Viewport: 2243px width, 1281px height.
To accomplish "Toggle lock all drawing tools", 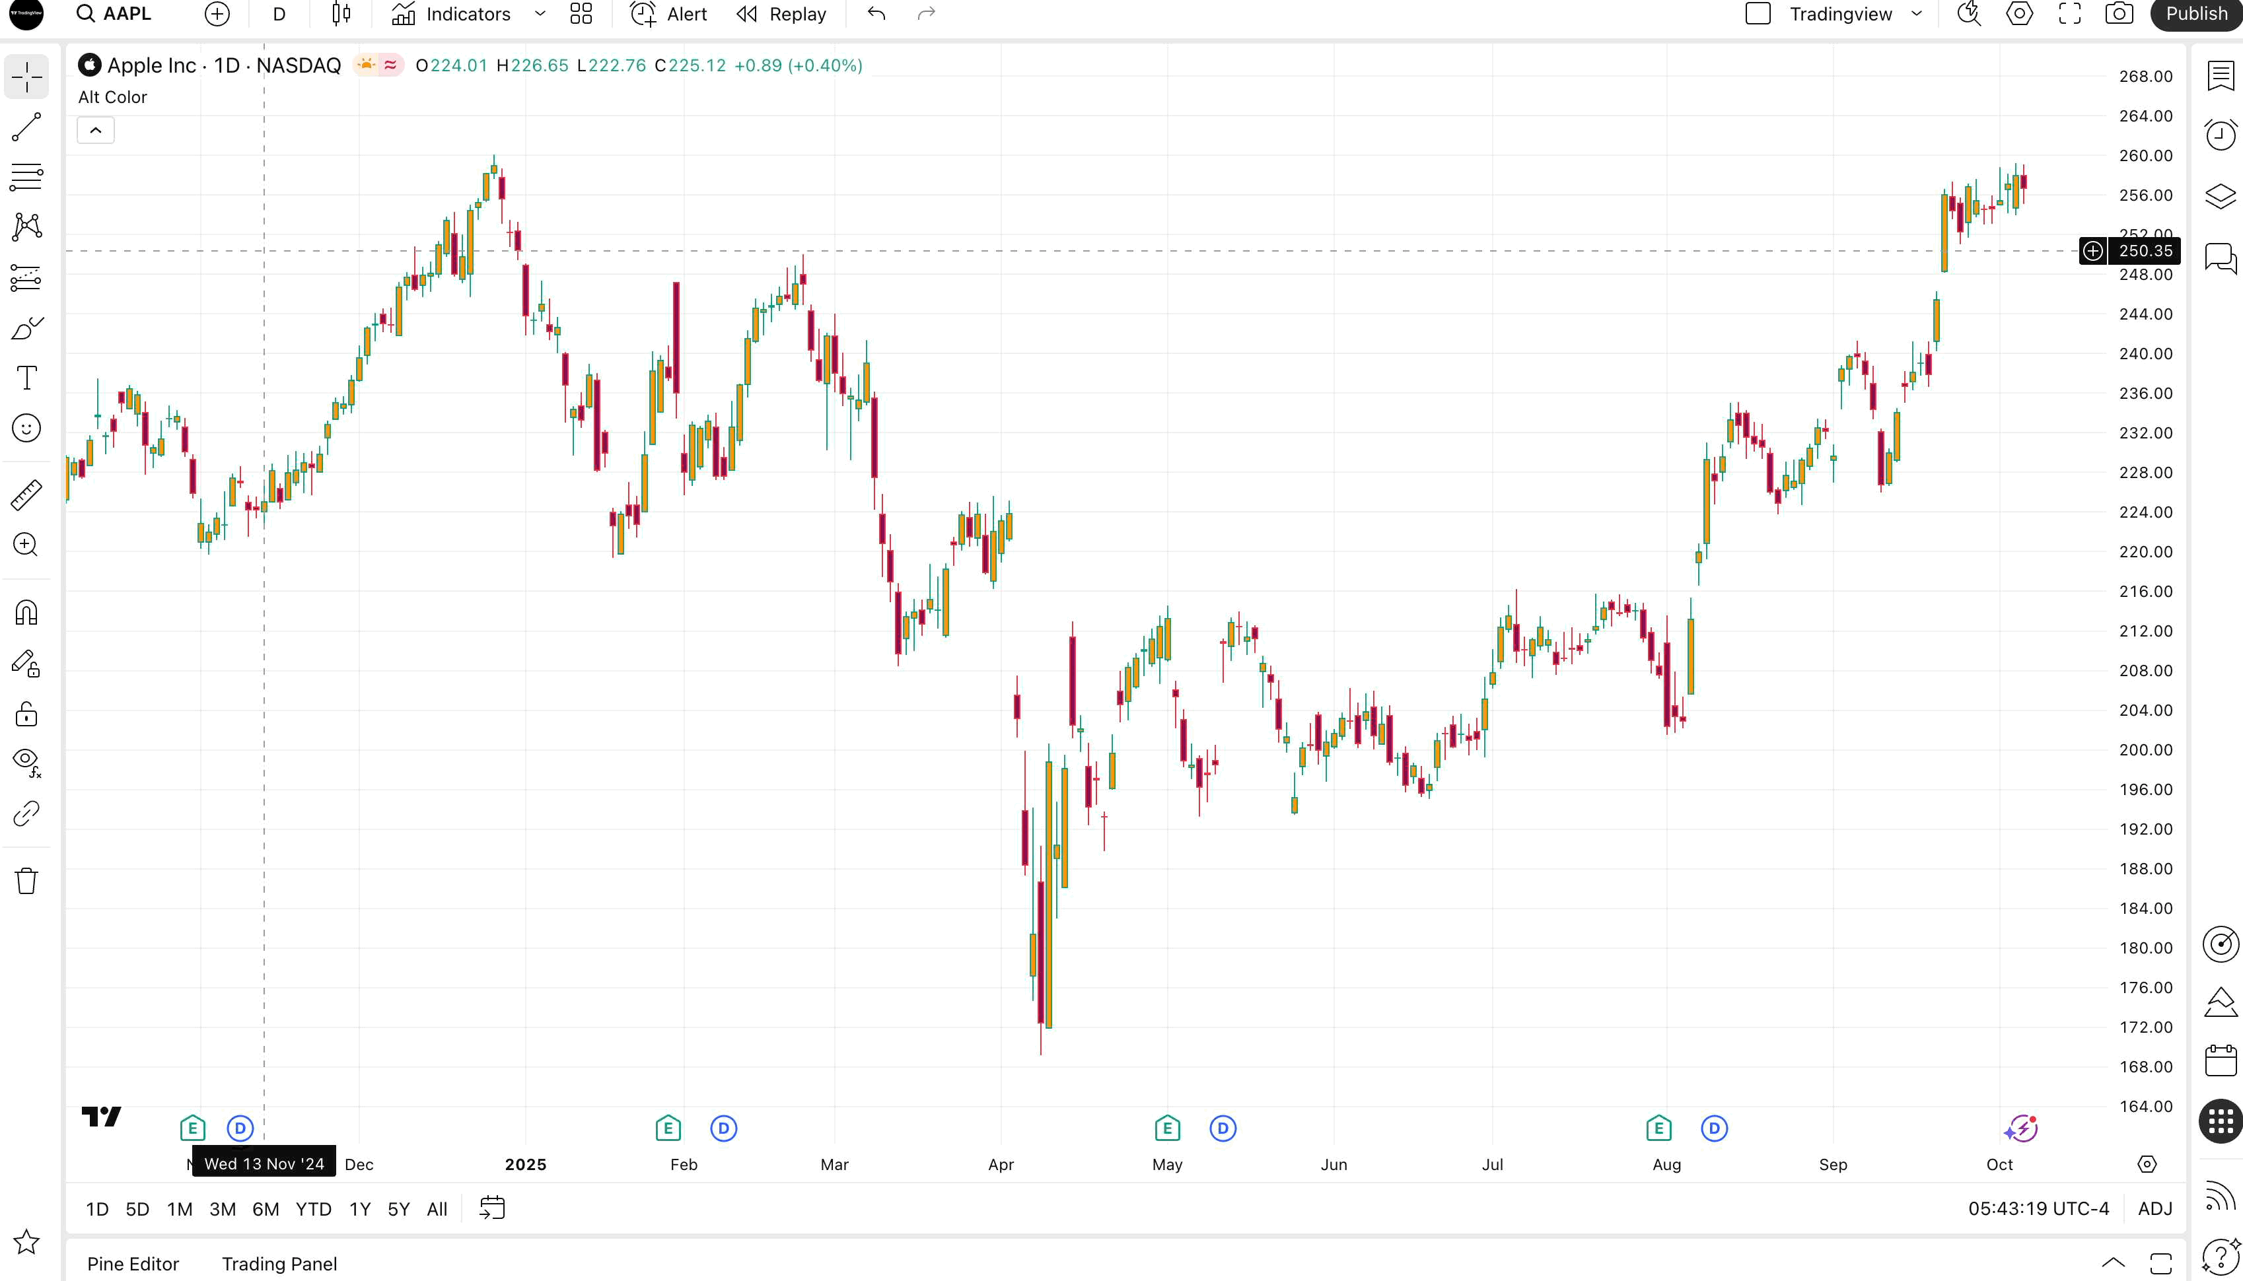I will point(26,714).
